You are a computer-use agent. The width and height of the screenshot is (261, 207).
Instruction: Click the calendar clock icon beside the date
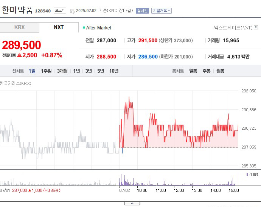coord(72,11)
